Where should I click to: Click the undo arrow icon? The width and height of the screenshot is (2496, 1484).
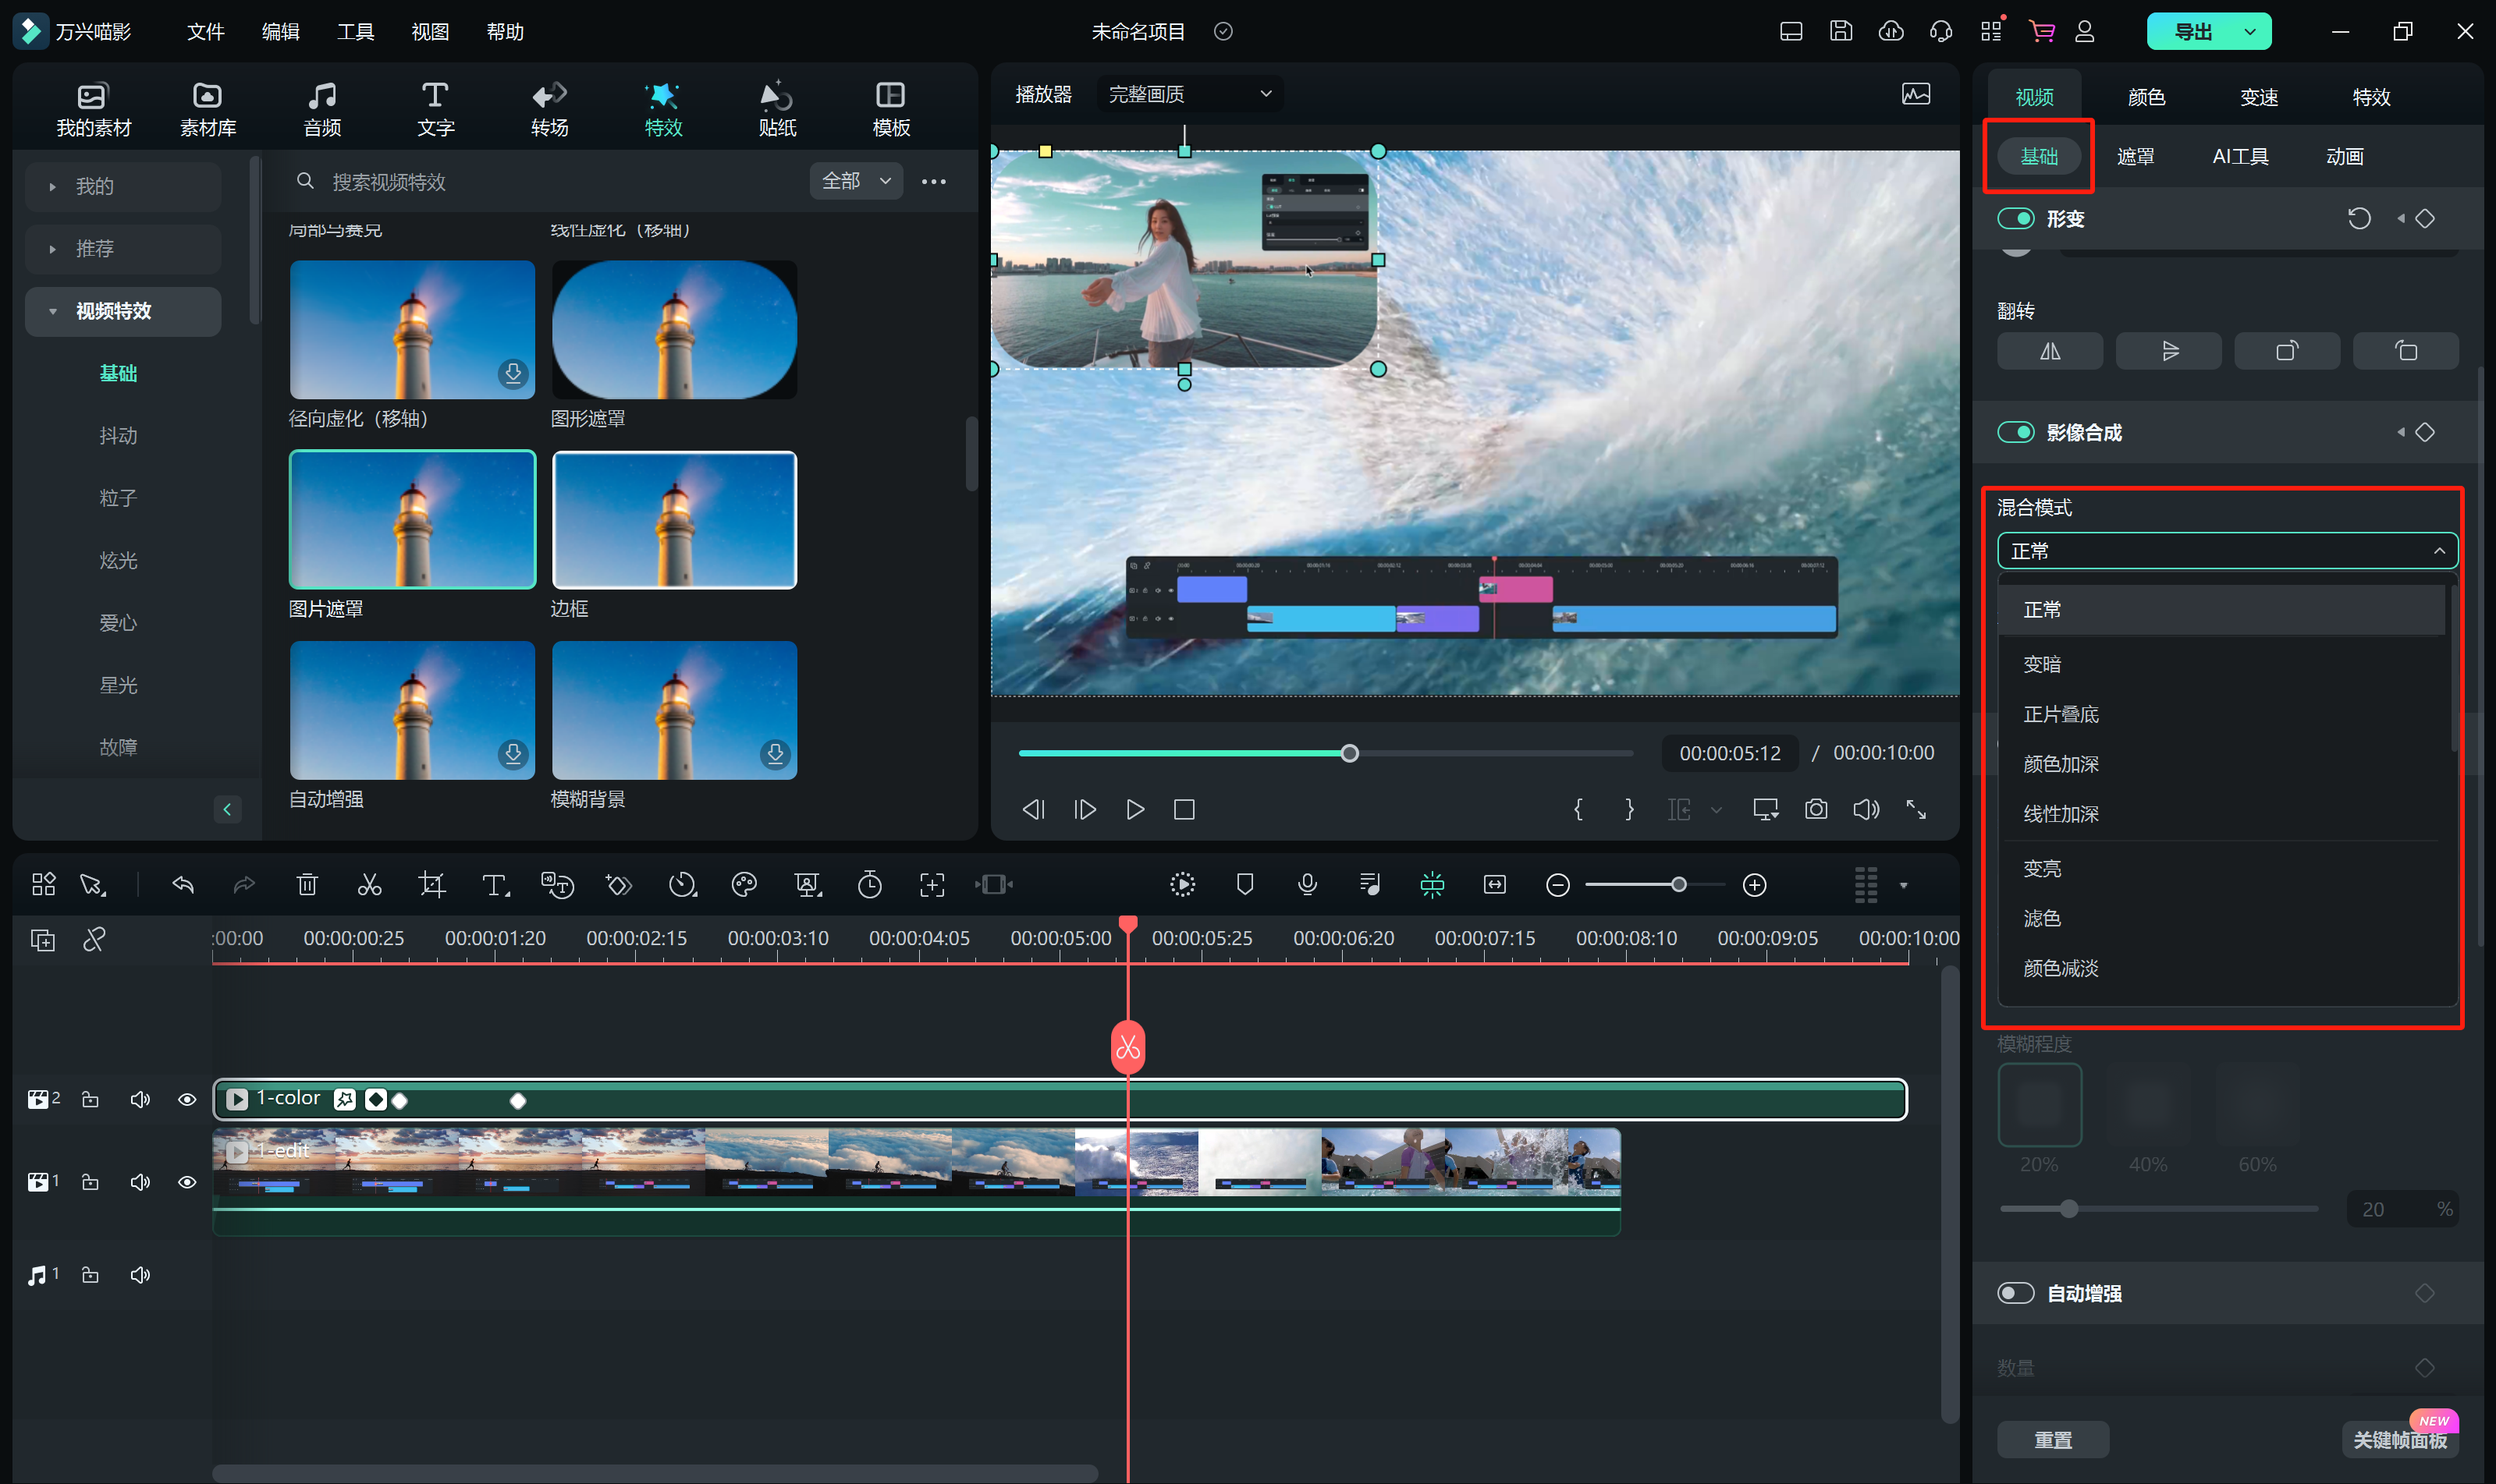pos(183,885)
